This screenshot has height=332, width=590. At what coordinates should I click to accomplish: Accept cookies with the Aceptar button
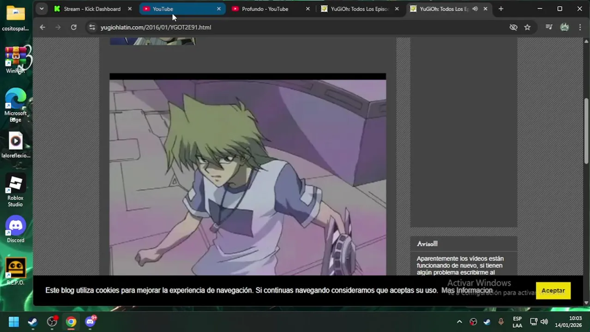click(553, 290)
